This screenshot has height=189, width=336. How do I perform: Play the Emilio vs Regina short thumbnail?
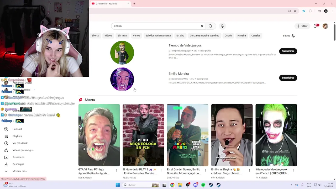coord(232,135)
